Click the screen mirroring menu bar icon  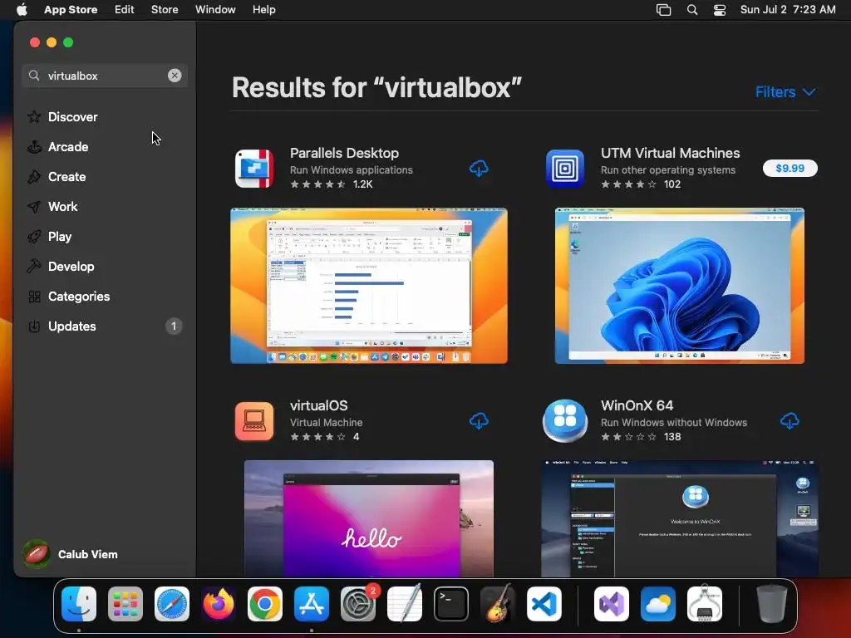pos(663,10)
